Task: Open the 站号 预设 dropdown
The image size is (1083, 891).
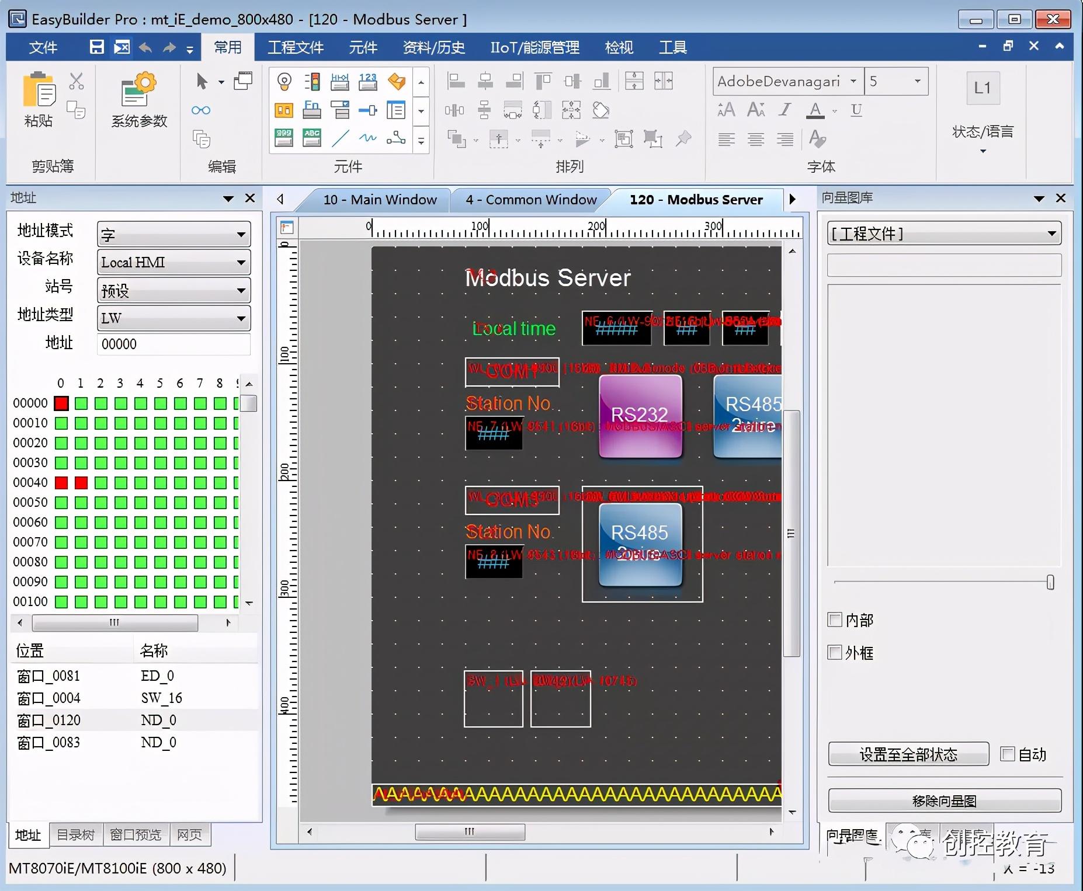Action: (173, 290)
